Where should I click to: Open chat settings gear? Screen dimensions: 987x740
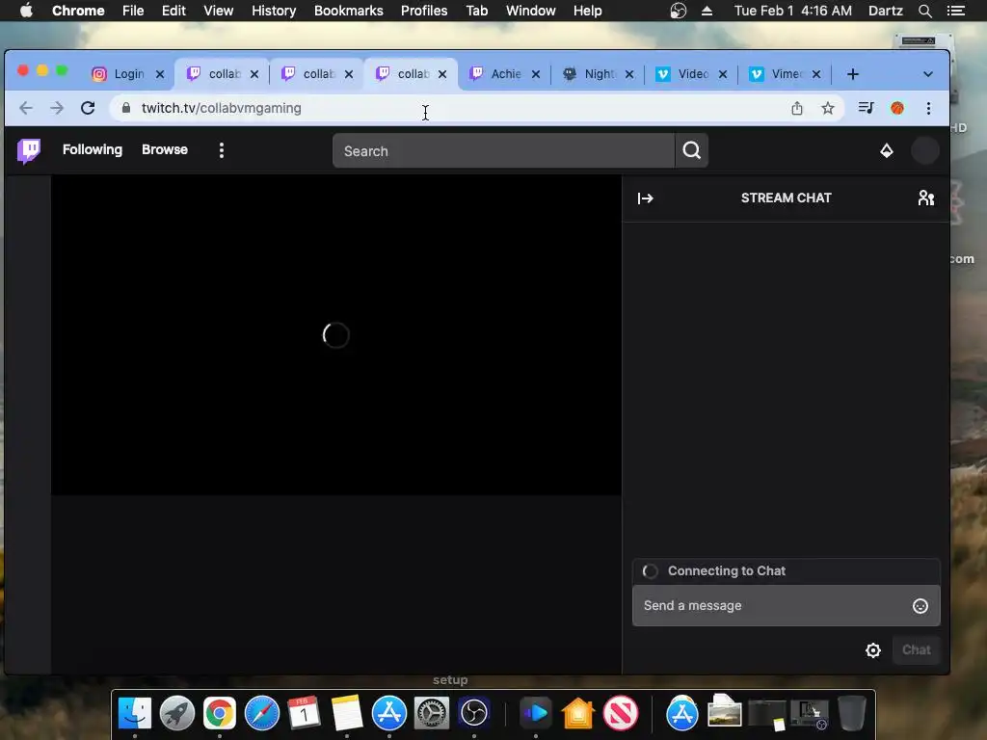(872, 650)
